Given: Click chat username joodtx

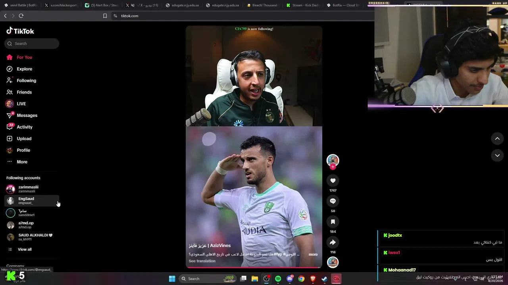Looking at the screenshot, I should point(395,235).
